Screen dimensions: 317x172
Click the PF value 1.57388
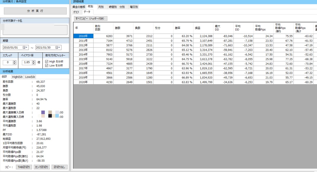click(41, 130)
